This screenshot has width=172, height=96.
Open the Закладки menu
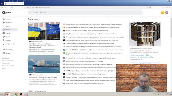click(19, 1)
